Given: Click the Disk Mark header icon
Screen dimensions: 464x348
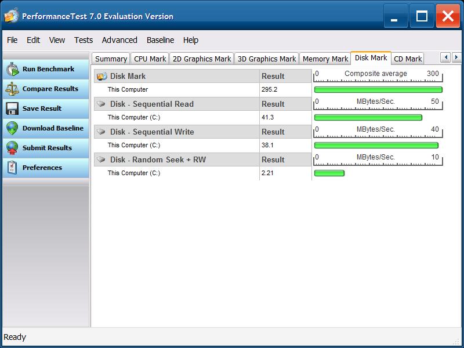Looking at the screenshot, I should (x=102, y=77).
